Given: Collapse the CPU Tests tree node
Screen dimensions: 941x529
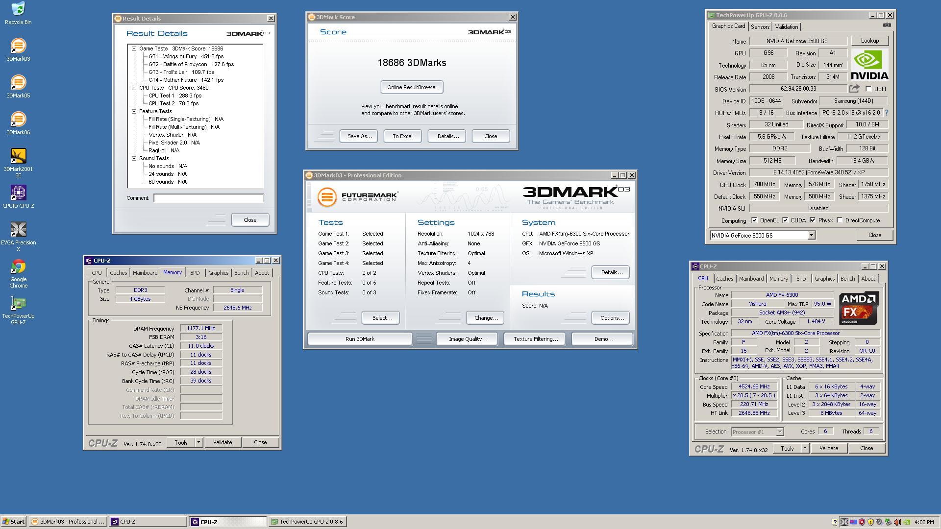Looking at the screenshot, I should [x=134, y=88].
